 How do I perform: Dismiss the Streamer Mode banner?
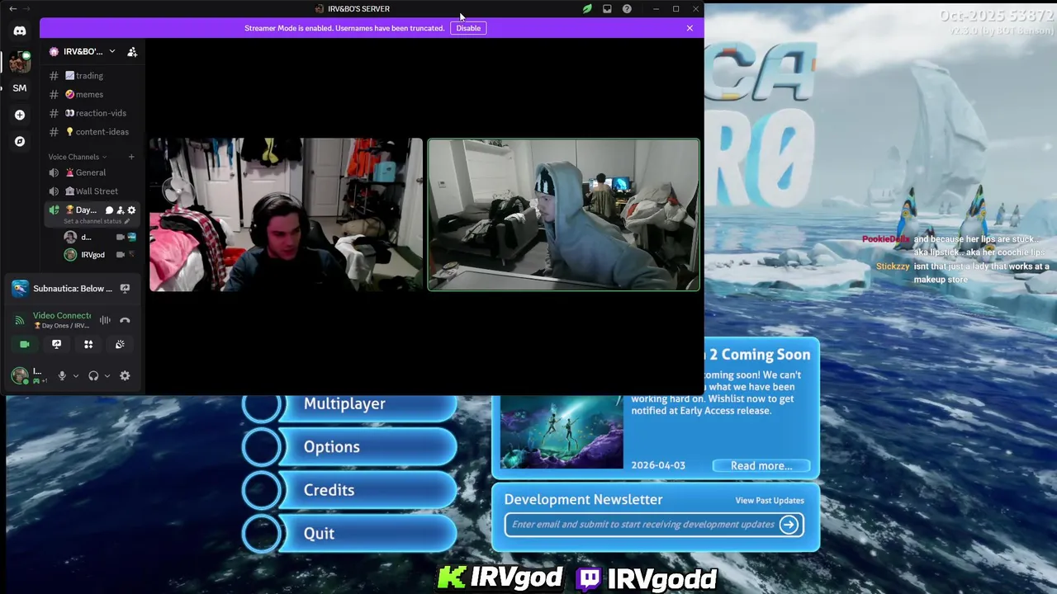[x=690, y=28]
